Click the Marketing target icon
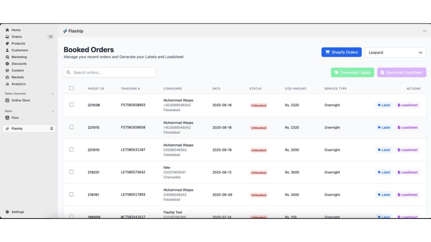Screen dimensions: 431x242 click(x=7, y=57)
